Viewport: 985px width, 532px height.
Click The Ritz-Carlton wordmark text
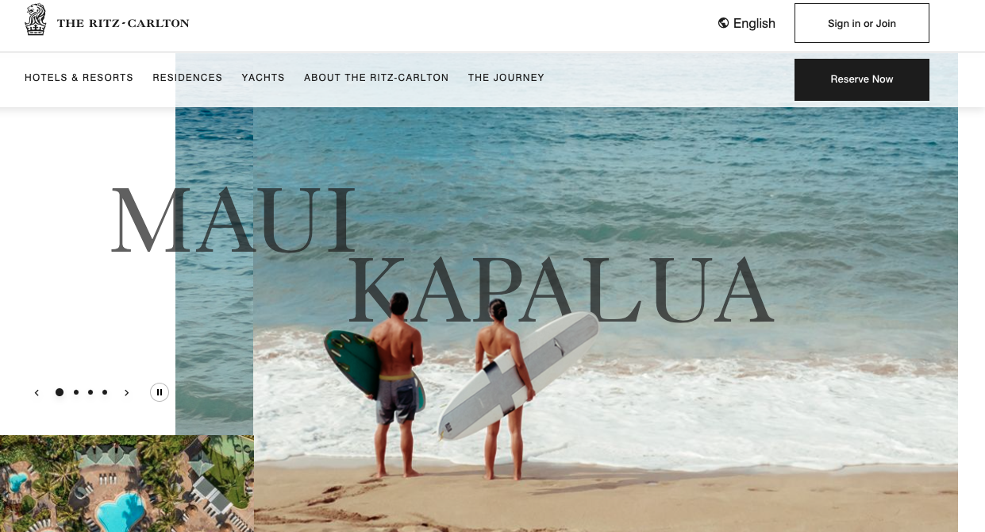(x=123, y=23)
